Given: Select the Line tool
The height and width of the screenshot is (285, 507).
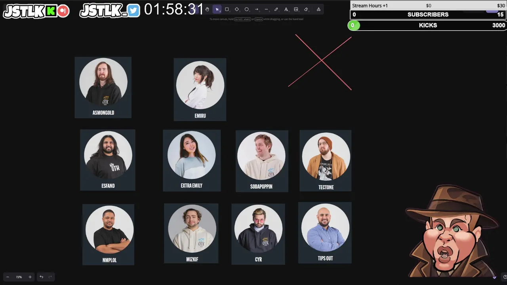Looking at the screenshot, I should point(266,9).
